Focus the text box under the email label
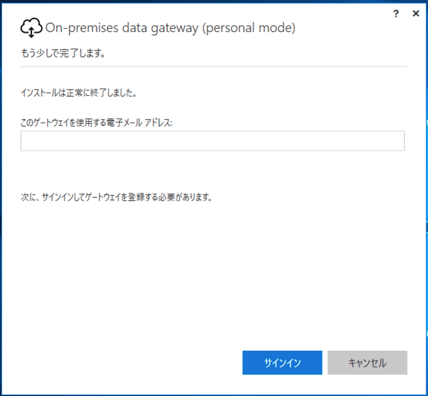Viewport: 428px width, 396px height. 212,141
